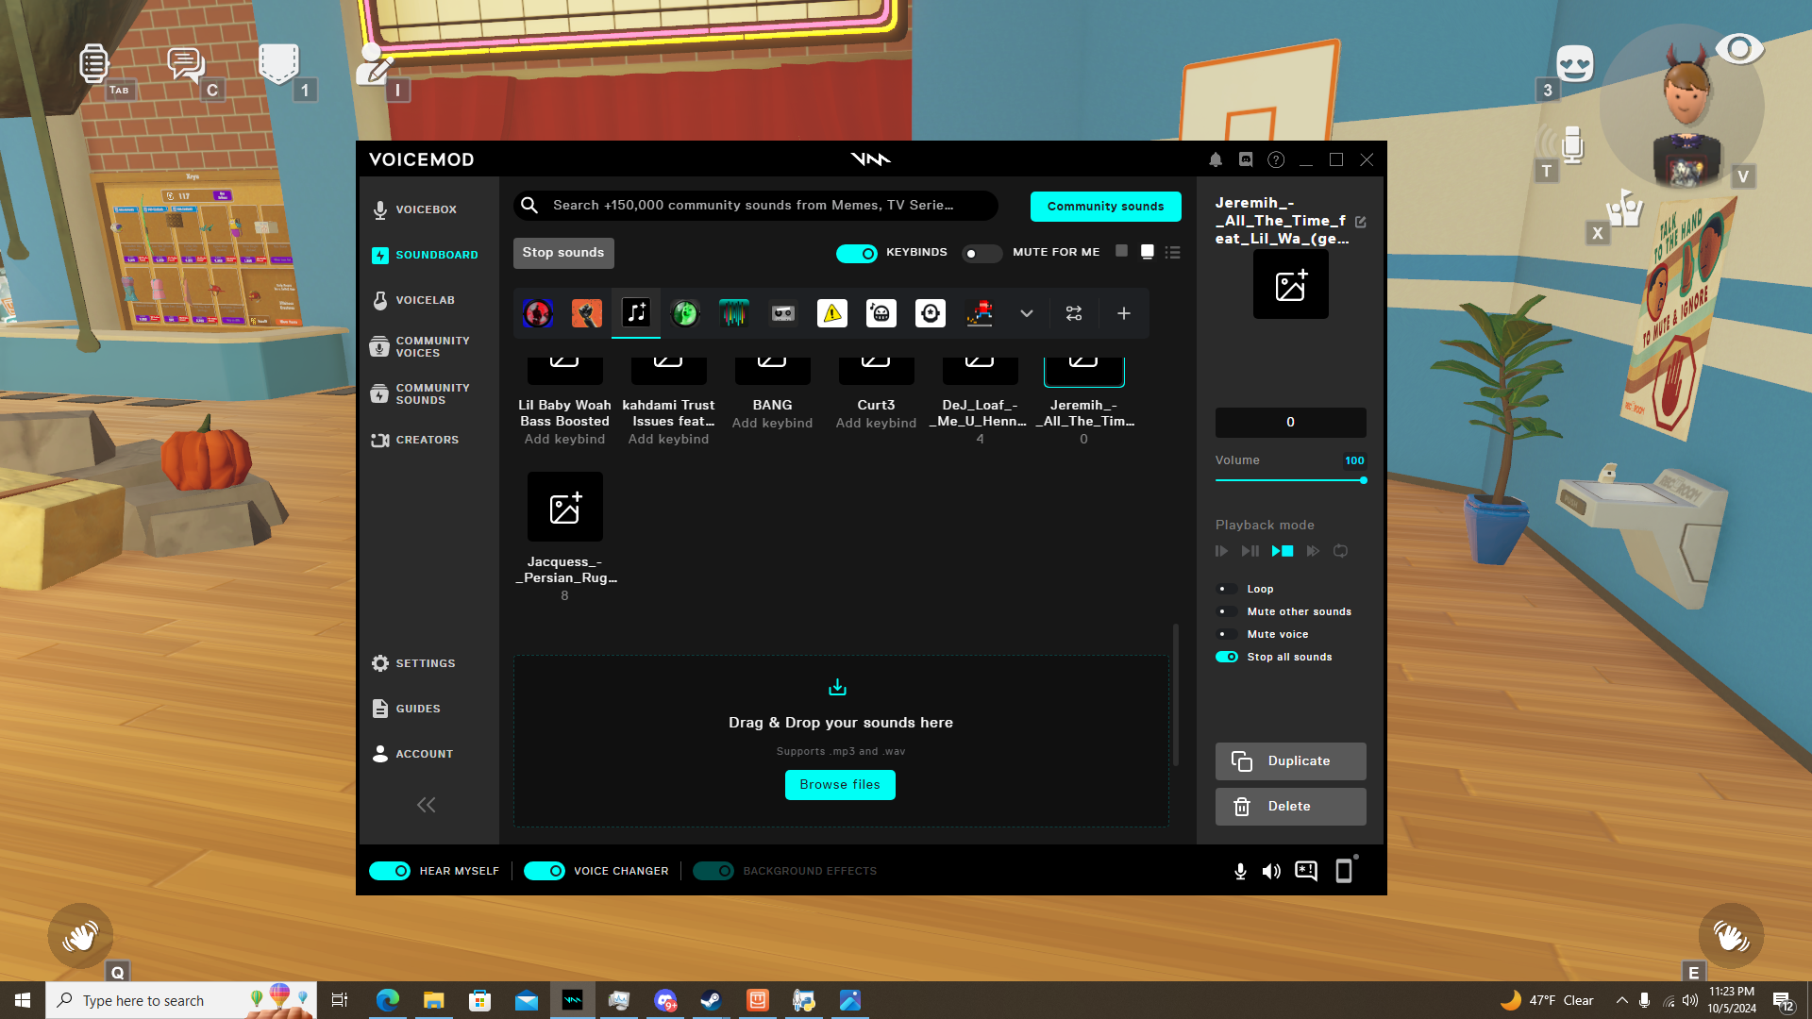Open soundboard reorder settings icon
1812x1019 pixels.
[1074, 313]
